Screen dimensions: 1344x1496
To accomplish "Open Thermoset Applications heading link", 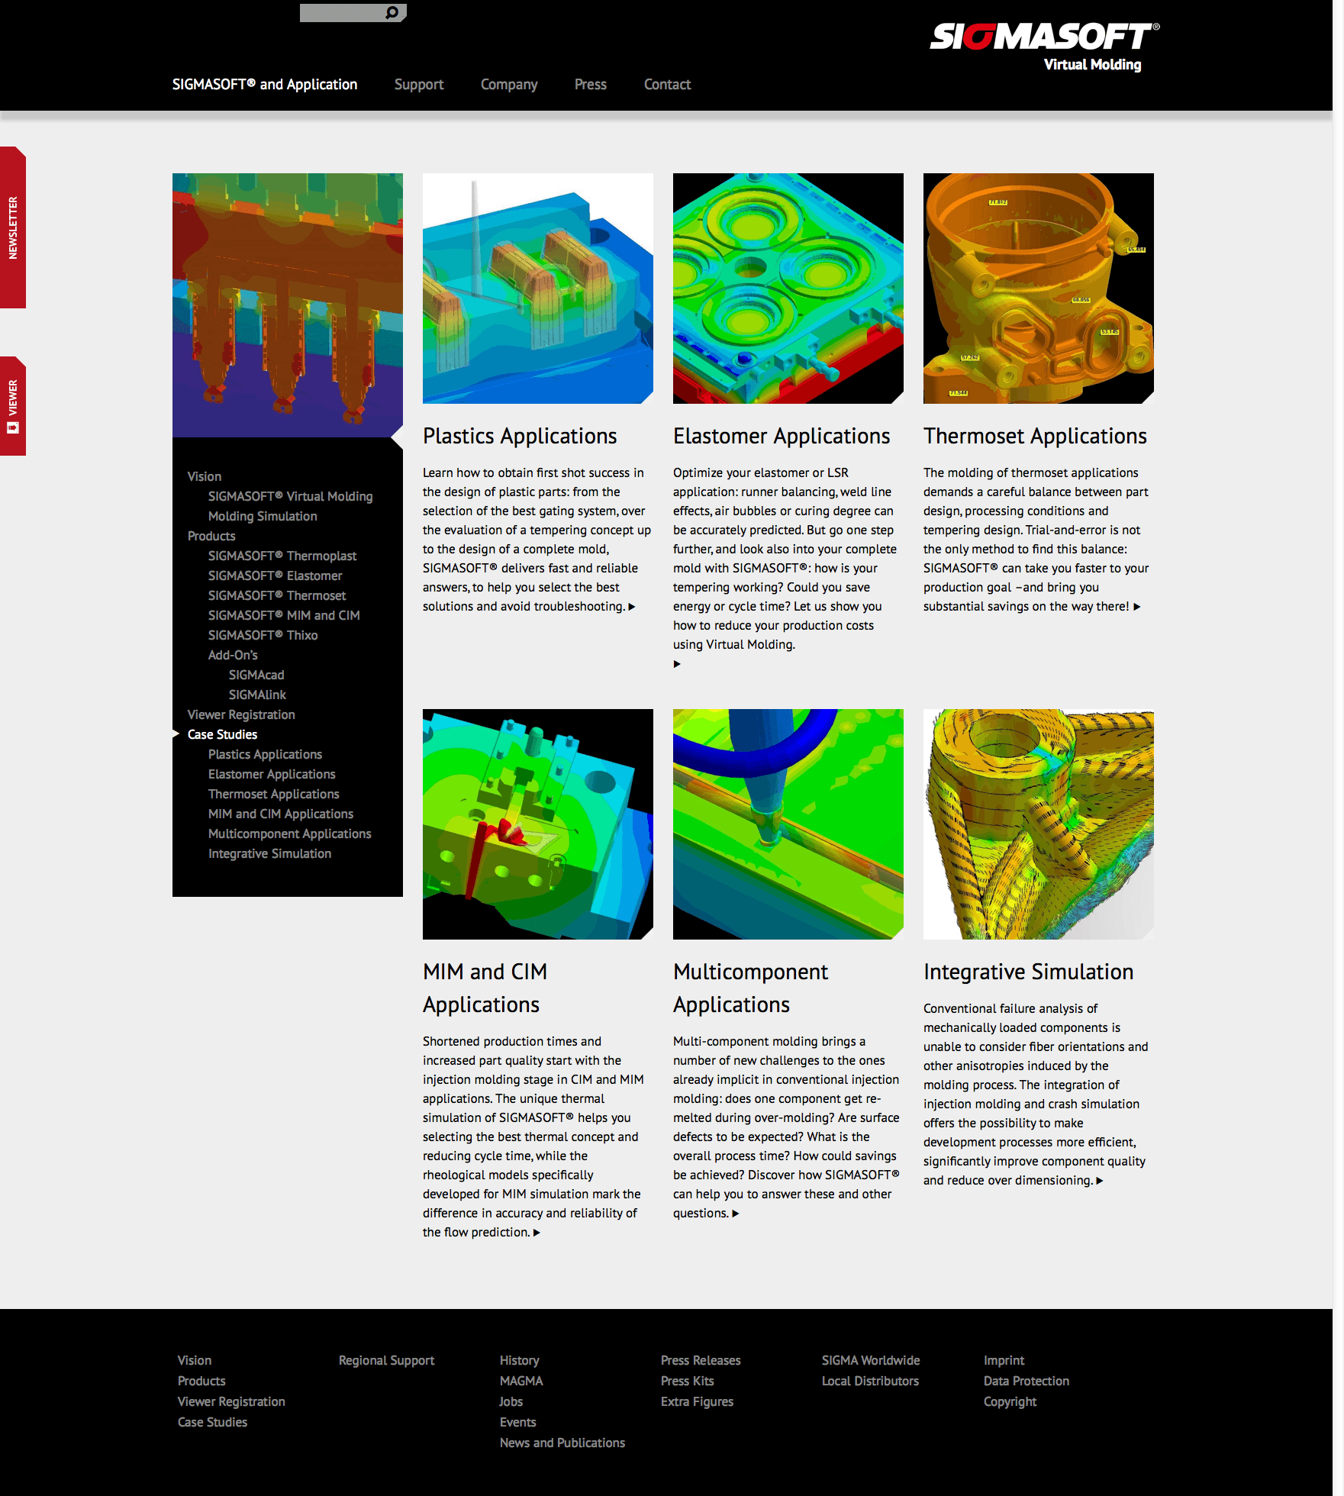I will 1035,437.
